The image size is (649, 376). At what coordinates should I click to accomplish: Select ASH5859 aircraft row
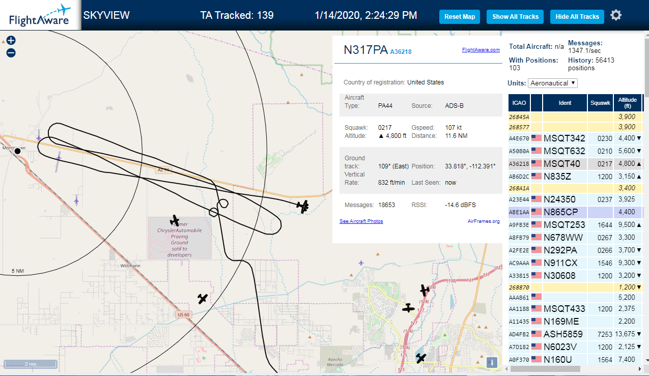575,334
